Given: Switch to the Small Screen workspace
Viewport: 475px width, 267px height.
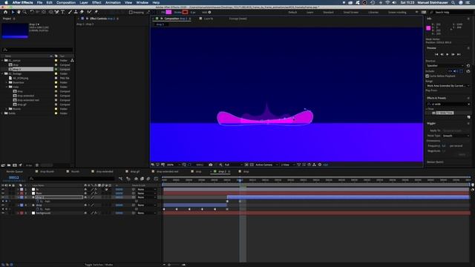Looking at the screenshot, I should 351,13.
